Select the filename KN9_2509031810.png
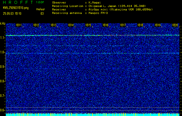The height and width of the screenshot is (116, 182). click(x=16, y=8)
